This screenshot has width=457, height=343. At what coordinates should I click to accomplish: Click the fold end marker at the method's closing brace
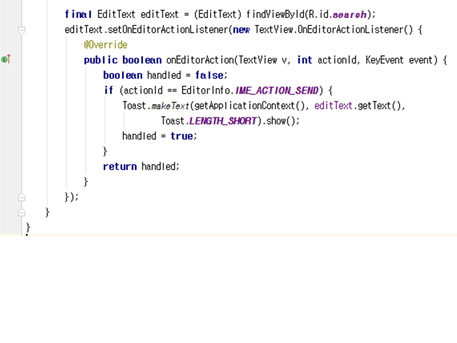click(x=21, y=212)
